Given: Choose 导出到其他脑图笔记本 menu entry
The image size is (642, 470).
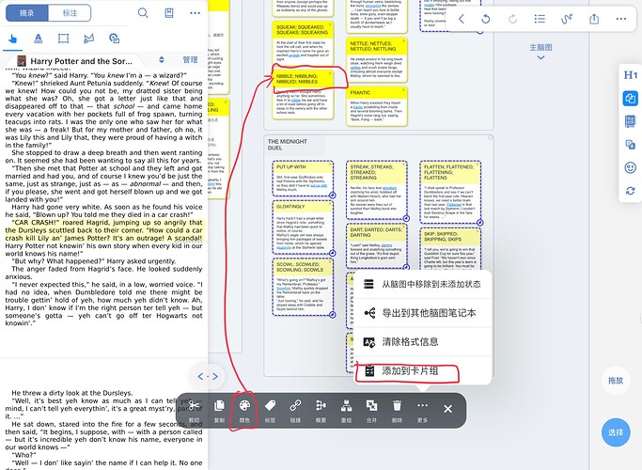Looking at the screenshot, I should tap(422, 313).
